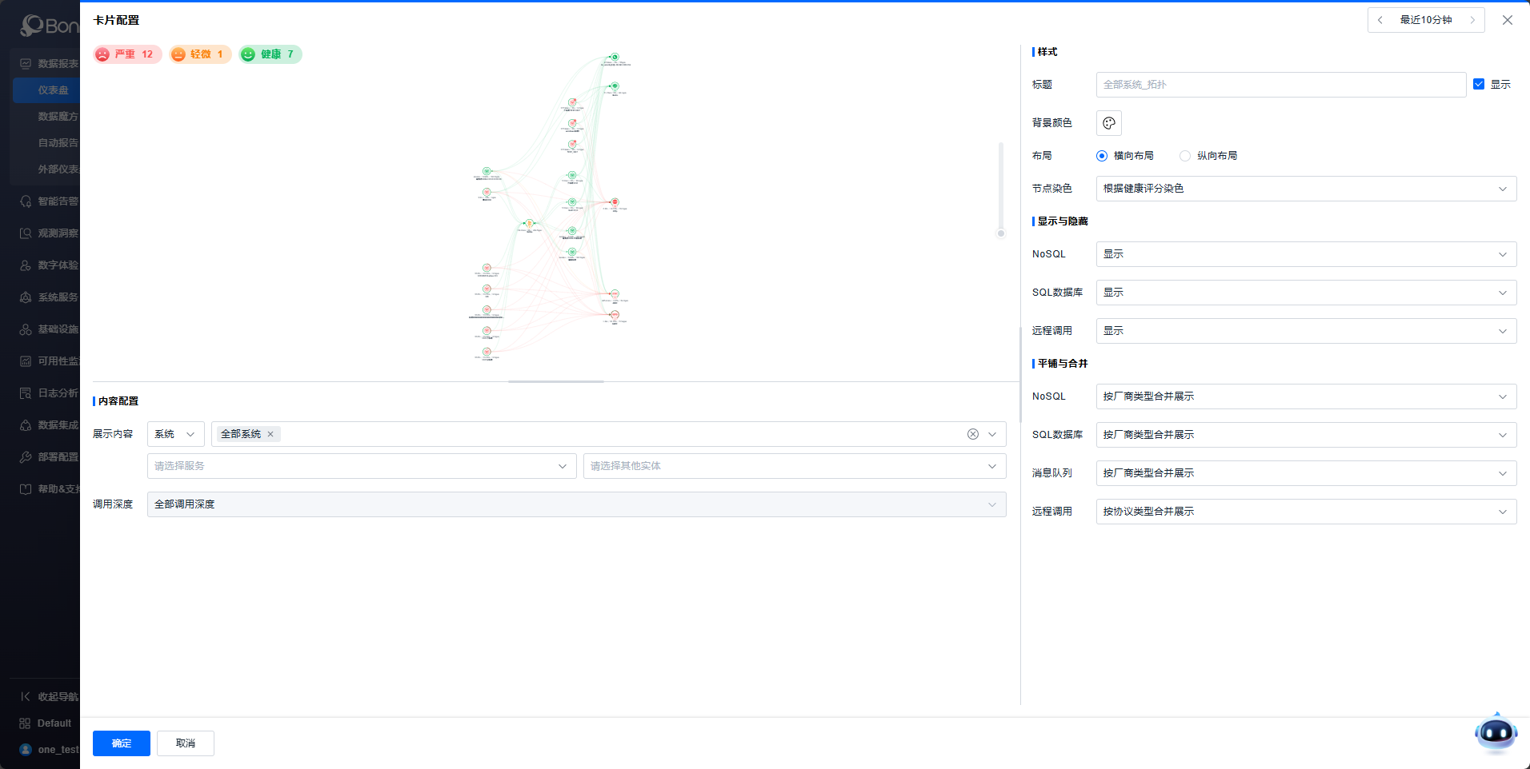Click the background color palette icon
Viewport: 1530px width, 769px height.
click(1108, 123)
